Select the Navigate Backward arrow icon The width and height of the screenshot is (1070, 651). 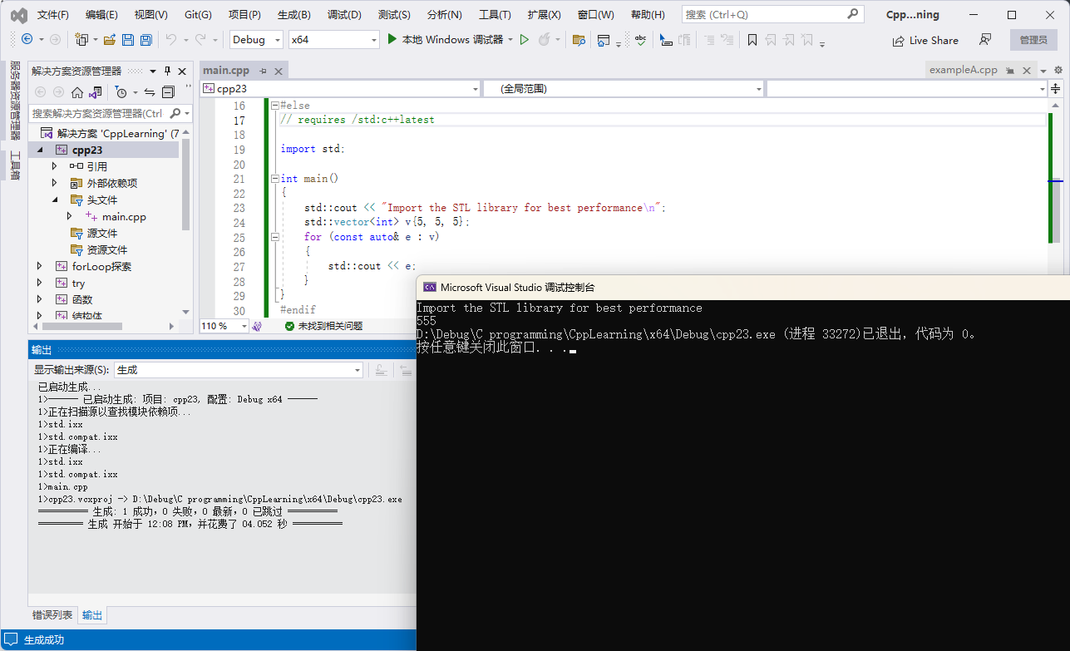pos(27,39)
